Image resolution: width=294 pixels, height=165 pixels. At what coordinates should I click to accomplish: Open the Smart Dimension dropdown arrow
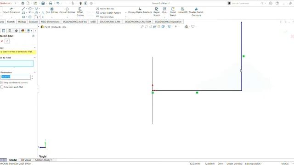pyautogui.click(x=11, y=17)
